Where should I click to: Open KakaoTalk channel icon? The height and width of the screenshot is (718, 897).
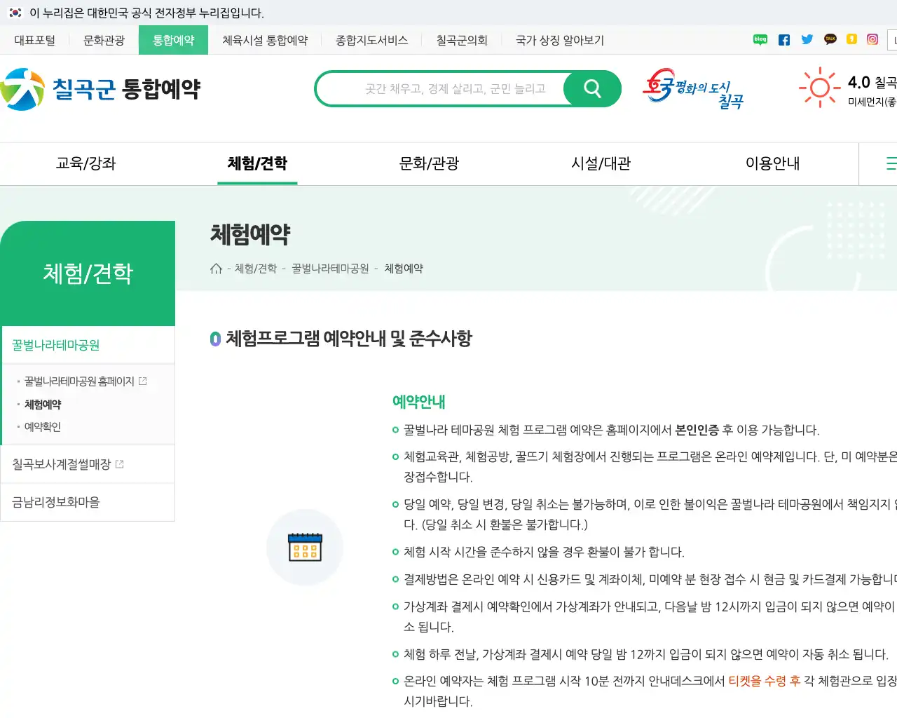830,39
